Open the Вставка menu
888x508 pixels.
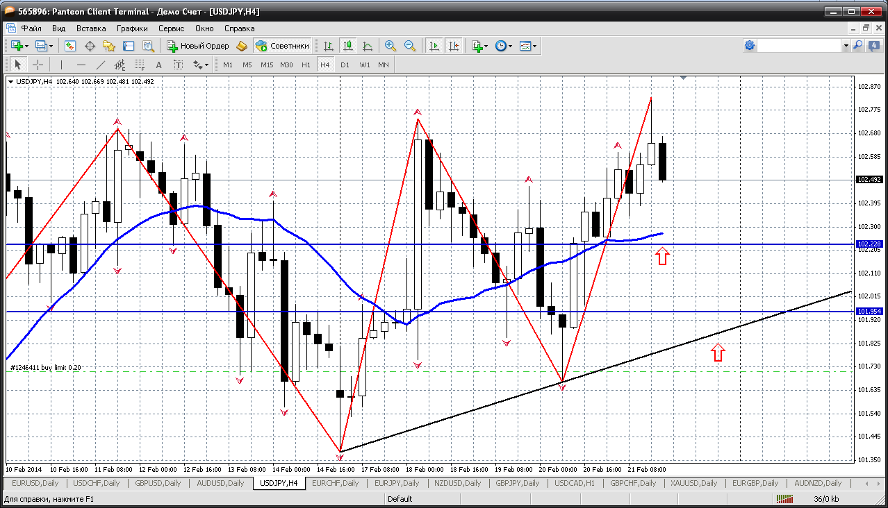pos(91,28)
